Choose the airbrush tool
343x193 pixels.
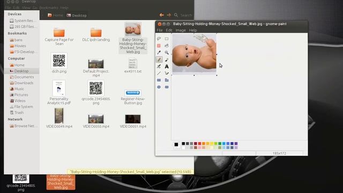(159, 66)
